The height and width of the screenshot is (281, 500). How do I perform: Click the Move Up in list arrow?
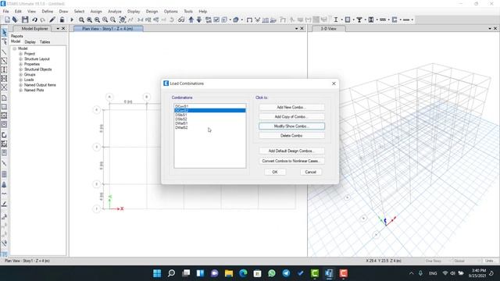click(x=191, y=20)
